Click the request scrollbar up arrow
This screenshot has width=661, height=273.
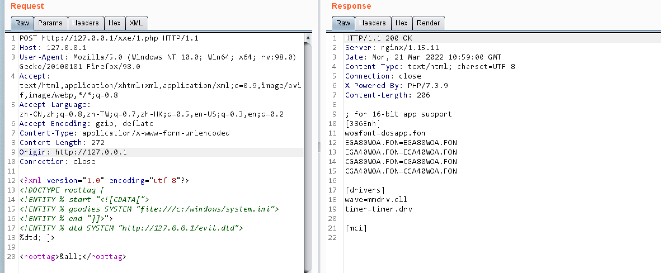pos(308,37)
